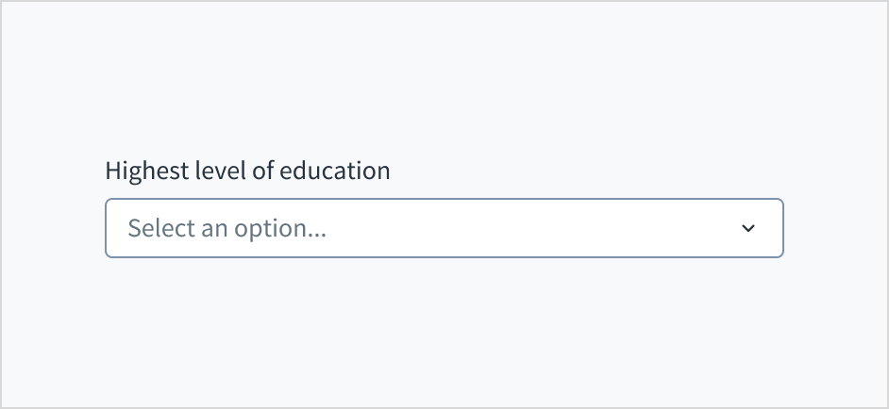
Task: Click the words 'level of' in the label text
Action: 225,171
